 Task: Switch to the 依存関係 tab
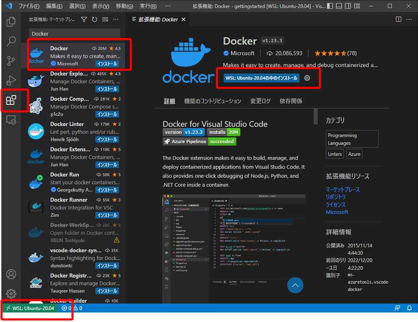point(291,101)
